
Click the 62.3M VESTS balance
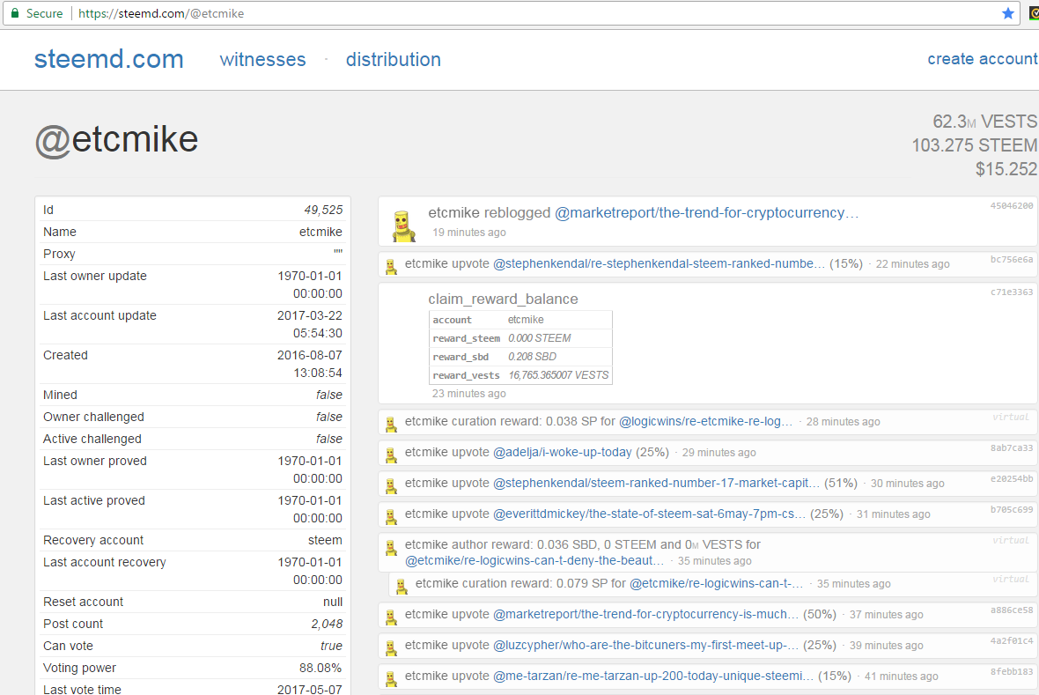984,122
